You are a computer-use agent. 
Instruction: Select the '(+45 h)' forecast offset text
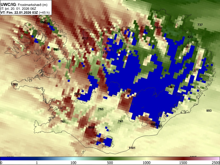(44, 12)
